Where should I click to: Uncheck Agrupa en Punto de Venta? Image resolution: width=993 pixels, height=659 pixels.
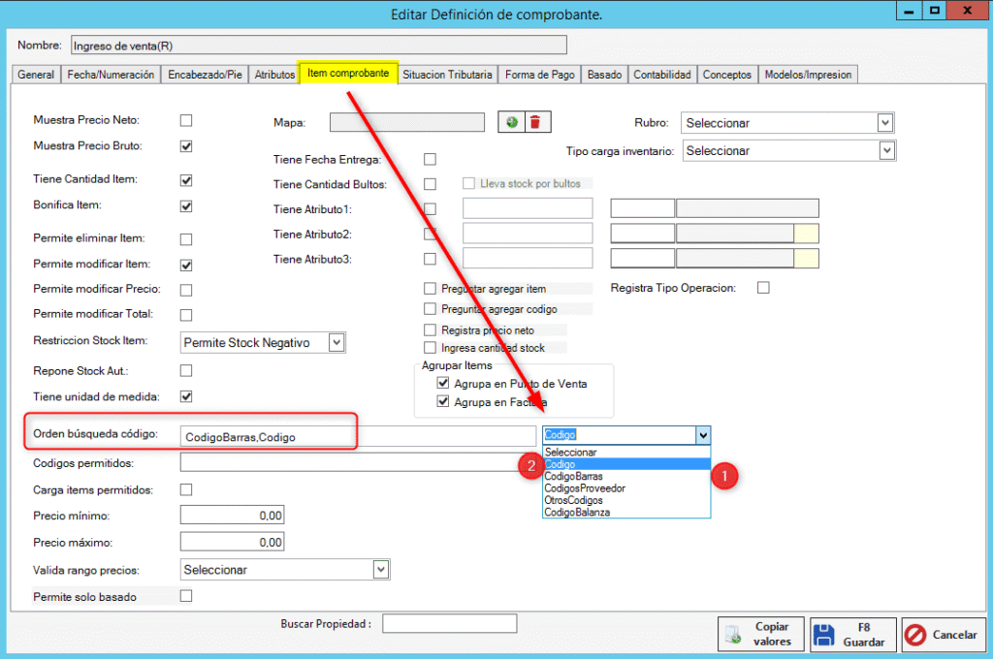click(443, 384)
